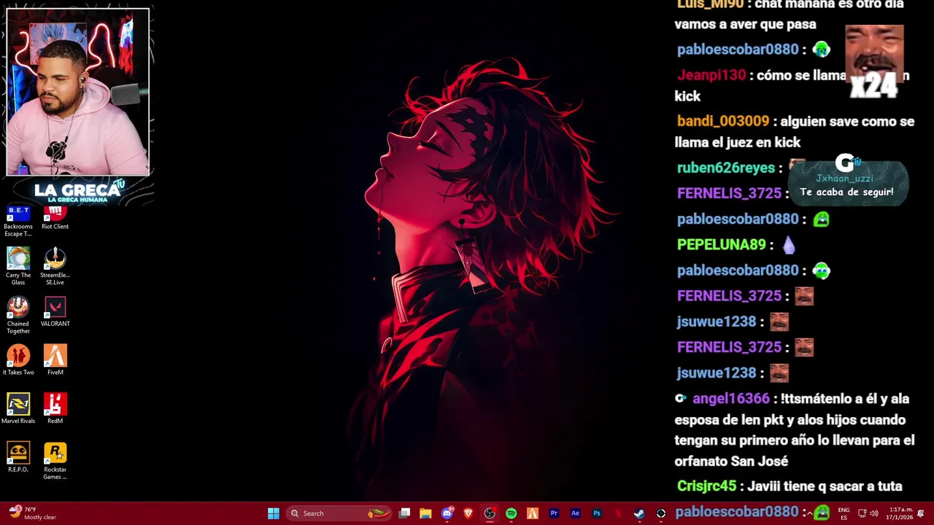Click the ruben626reyes chat username
The width and height of the screenshot is (934, 525).
point(726,168)
